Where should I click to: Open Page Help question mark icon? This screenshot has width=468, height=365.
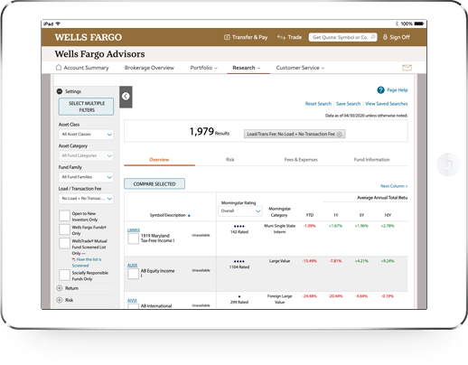(380, 90)
